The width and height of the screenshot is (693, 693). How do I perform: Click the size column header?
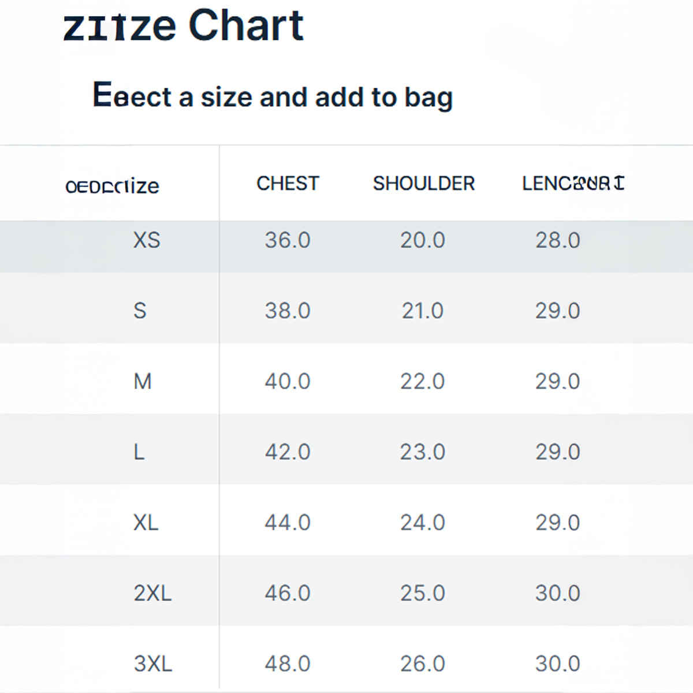pos(112,187)
